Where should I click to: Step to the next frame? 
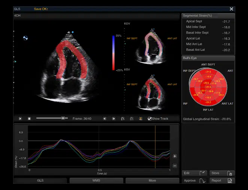click(x=114, y=119)
